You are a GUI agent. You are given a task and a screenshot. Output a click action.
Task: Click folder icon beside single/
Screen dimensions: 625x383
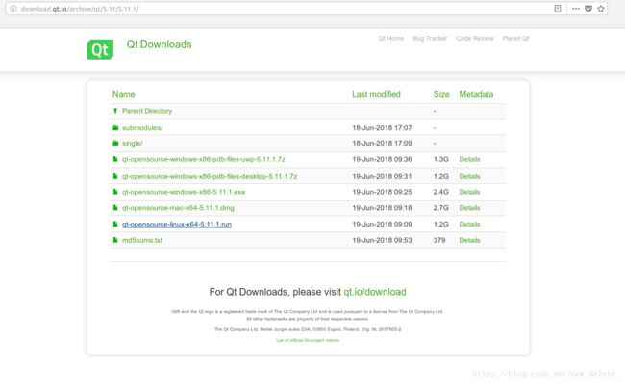click(115, 143)
